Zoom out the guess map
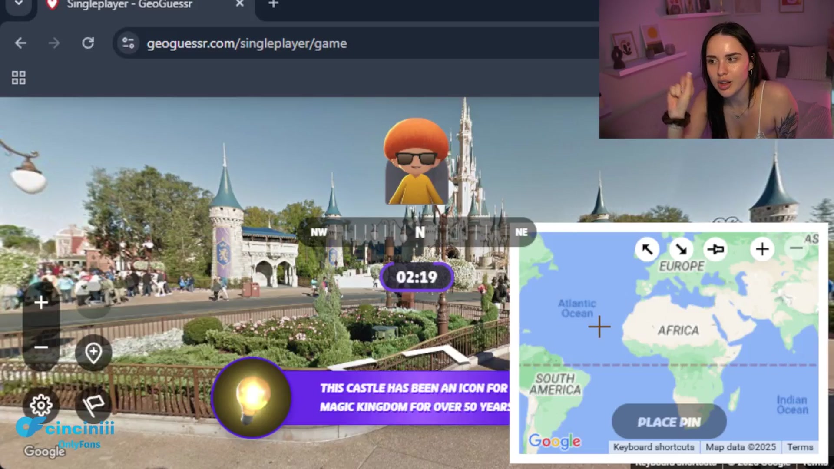 pyautogui.click(x=796, y=248)
